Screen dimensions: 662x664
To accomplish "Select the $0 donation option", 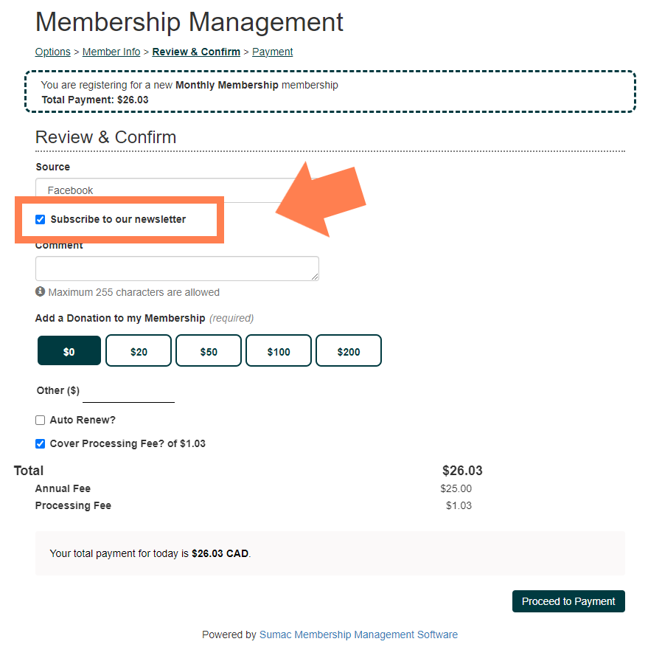I will (x=69, y=351).
